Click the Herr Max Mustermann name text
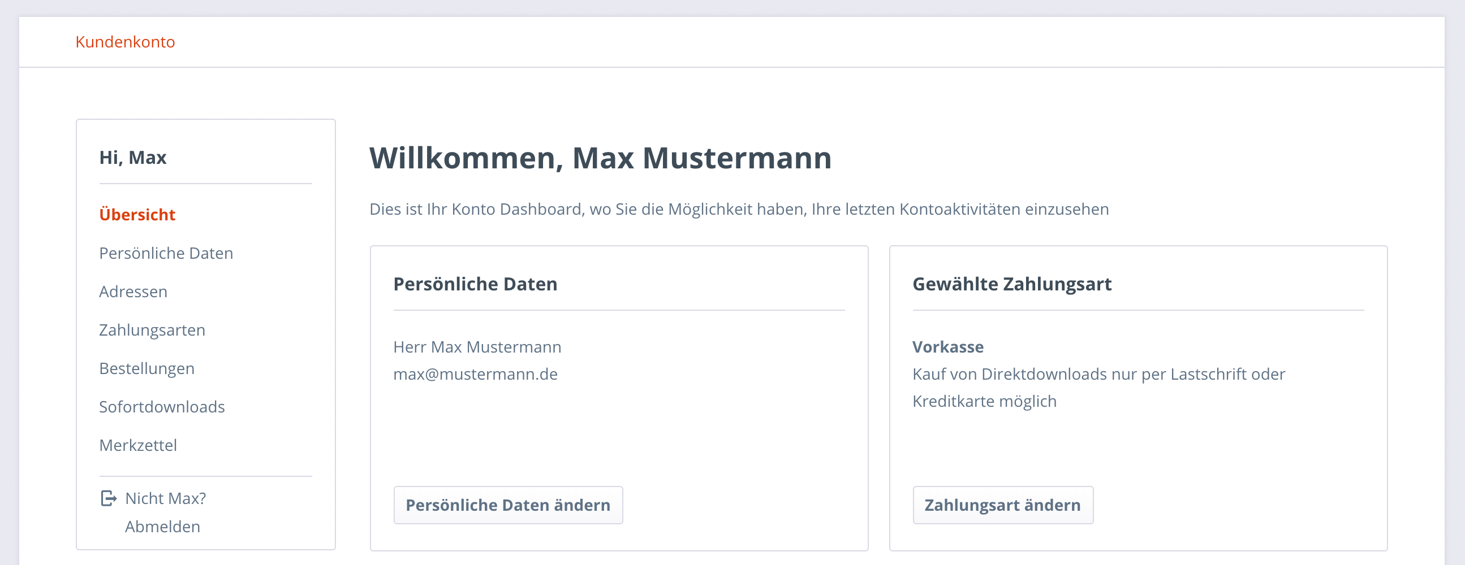Image resolution: width=1465 pixels, height=565 pixels. click(x=477, y=347)
